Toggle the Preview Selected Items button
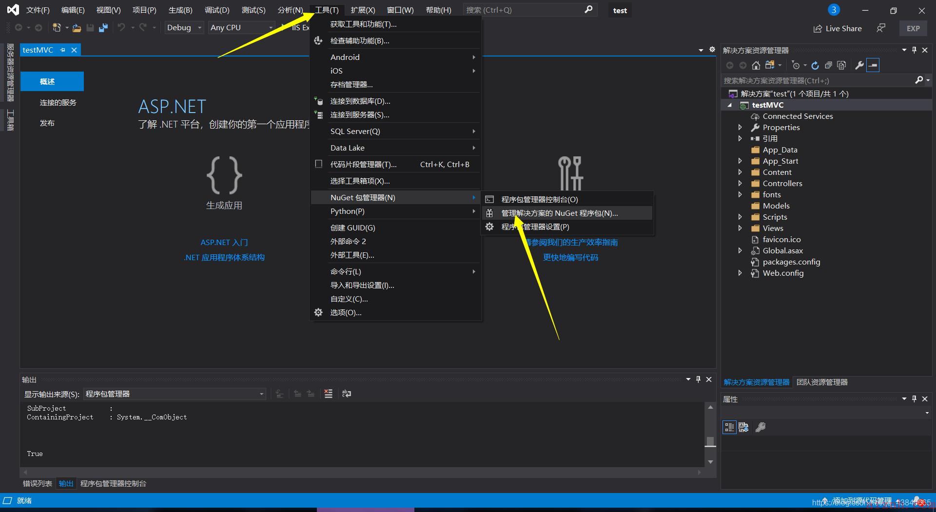 [x=873, y=65]
